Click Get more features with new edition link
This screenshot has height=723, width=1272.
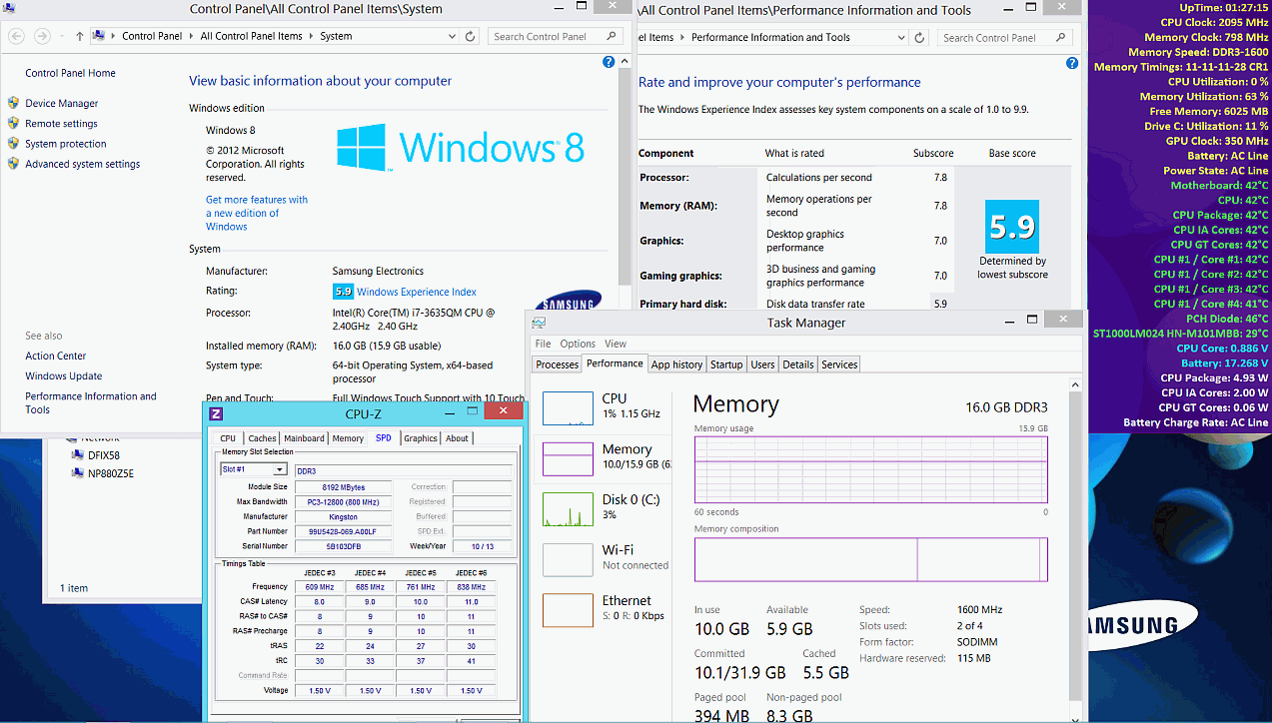[x=257, y=213]
